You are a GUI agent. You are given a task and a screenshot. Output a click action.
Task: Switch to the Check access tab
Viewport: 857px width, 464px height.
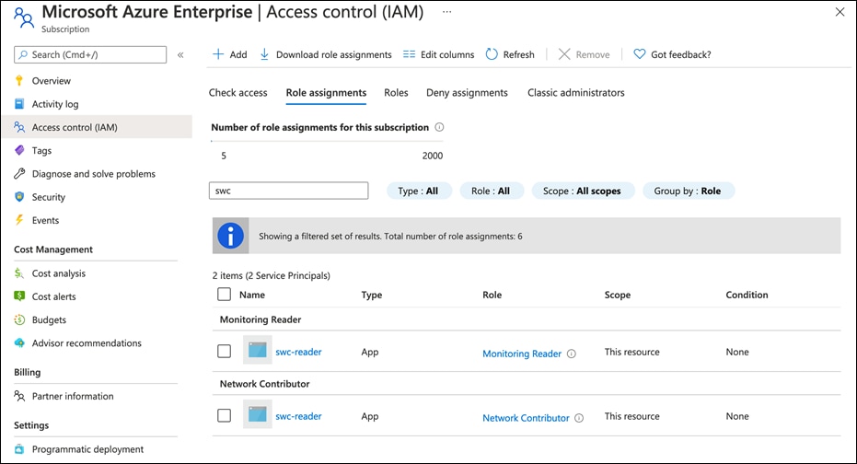(237, 93)
